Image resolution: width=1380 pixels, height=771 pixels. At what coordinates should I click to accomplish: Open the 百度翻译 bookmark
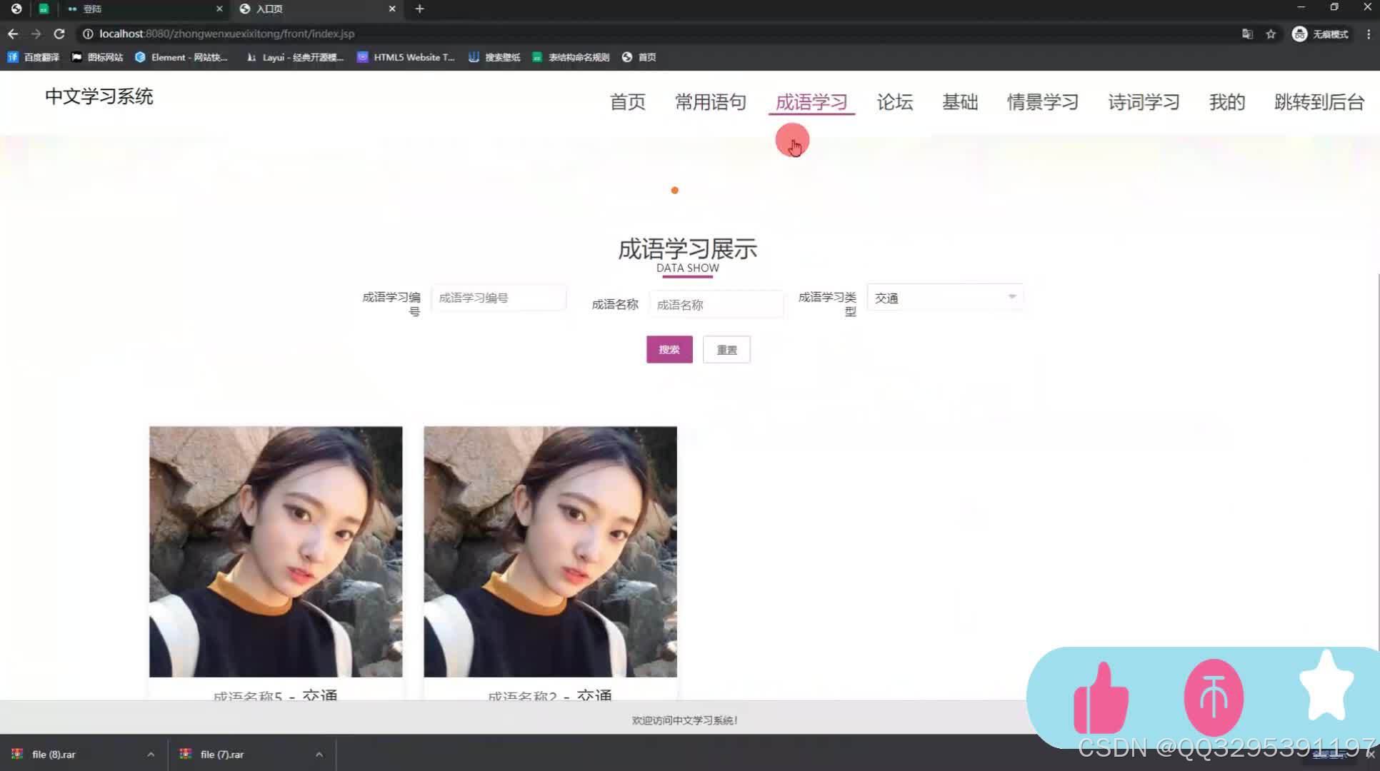click(33, 57)
